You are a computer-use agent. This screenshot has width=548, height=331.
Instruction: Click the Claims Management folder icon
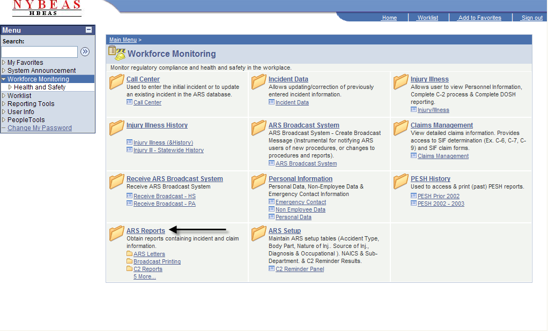pyautogui.click(x=401, y=128)
